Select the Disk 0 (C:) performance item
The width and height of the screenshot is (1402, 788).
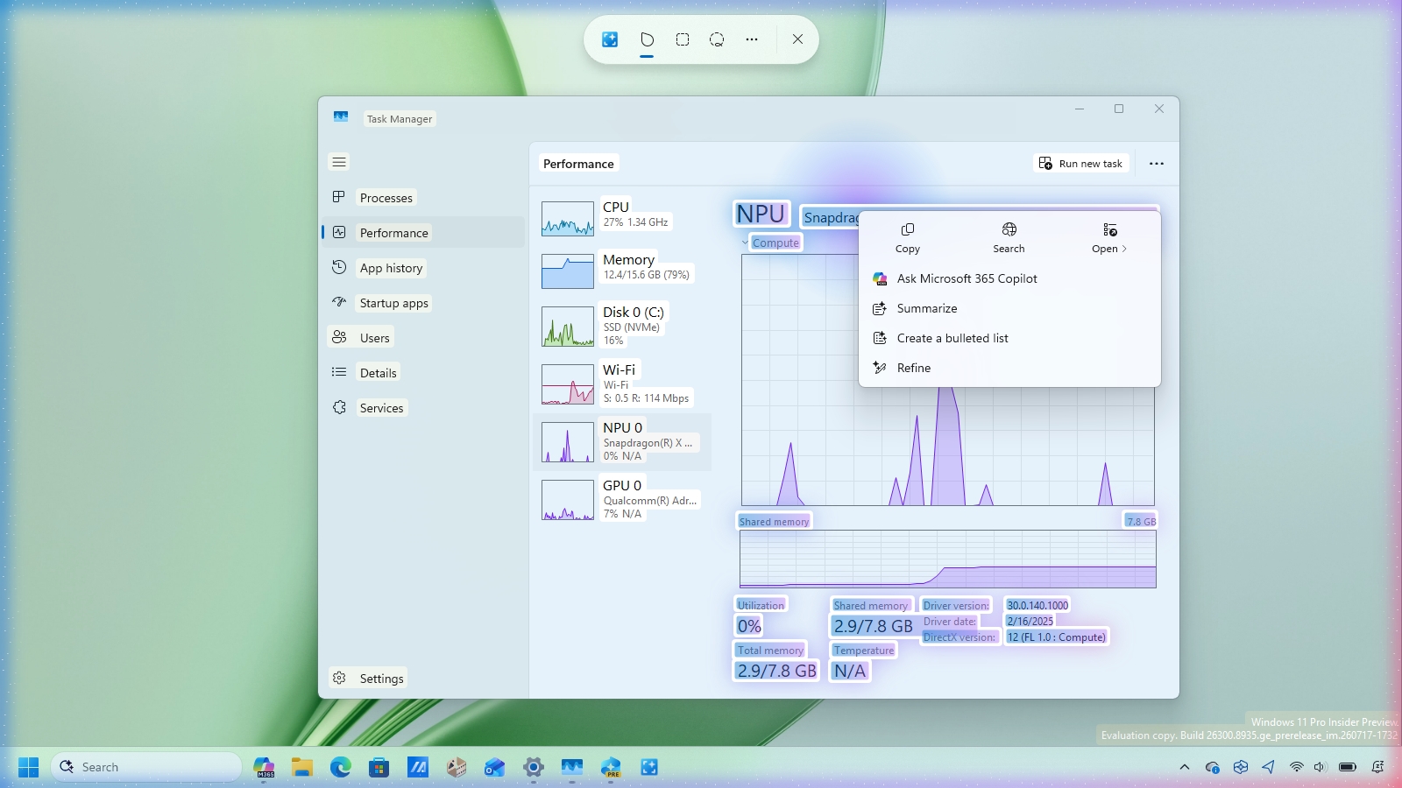[622, 326]
